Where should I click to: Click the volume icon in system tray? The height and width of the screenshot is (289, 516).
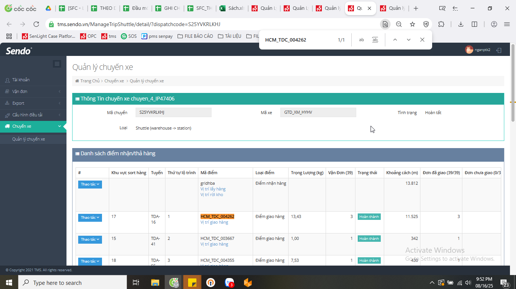[468, 283]
